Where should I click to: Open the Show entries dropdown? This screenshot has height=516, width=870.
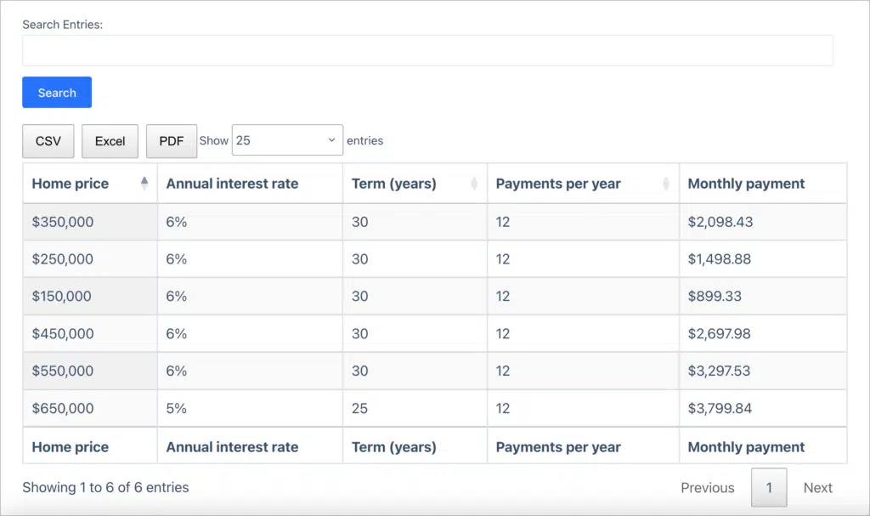pyautogui.click(x=287, y=140)
